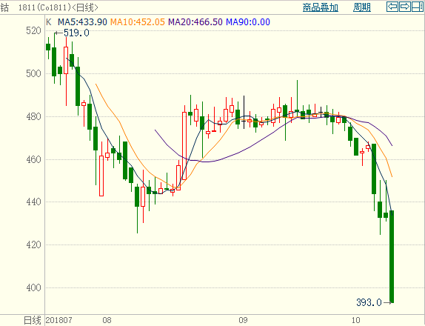
Task: Select the MA20:466.50 indicator label
Action: click(195, 22)
